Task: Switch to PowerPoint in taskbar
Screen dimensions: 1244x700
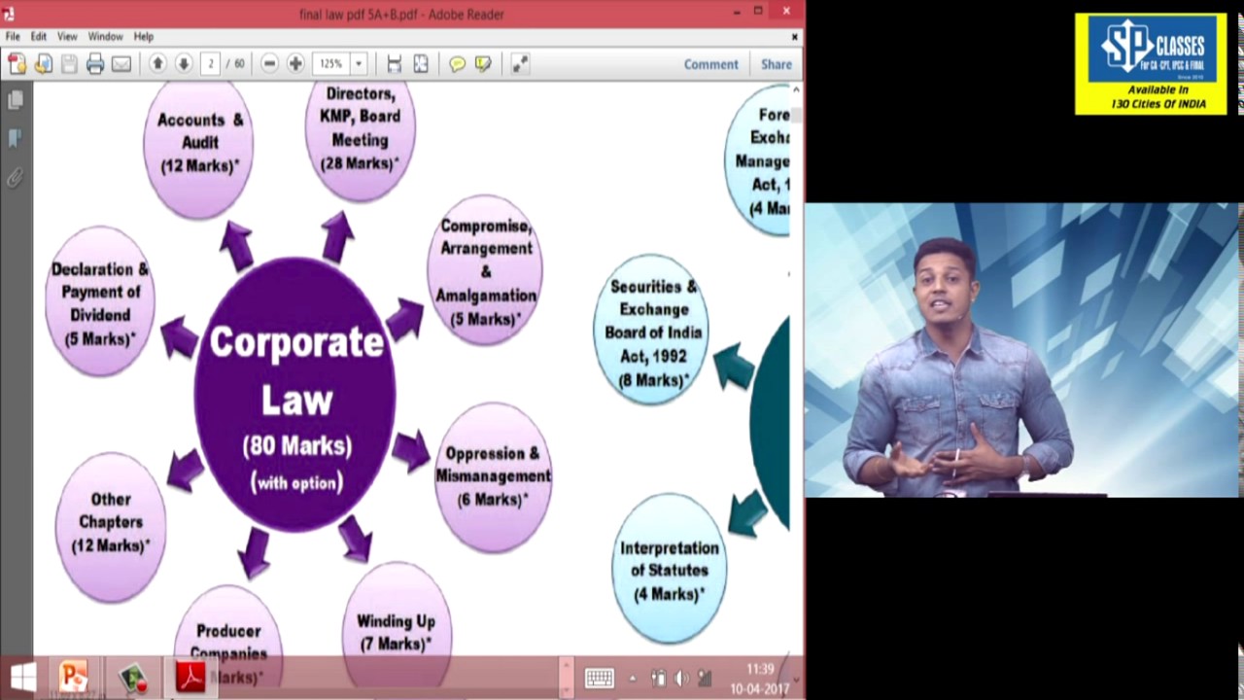Action: point(73,677)
